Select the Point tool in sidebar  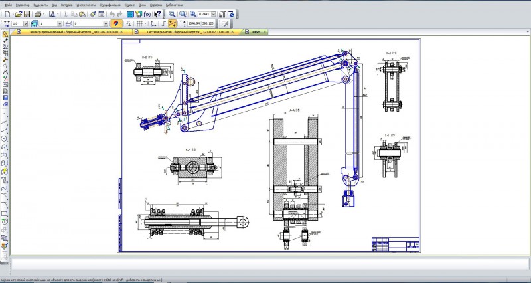pos(5,114)
